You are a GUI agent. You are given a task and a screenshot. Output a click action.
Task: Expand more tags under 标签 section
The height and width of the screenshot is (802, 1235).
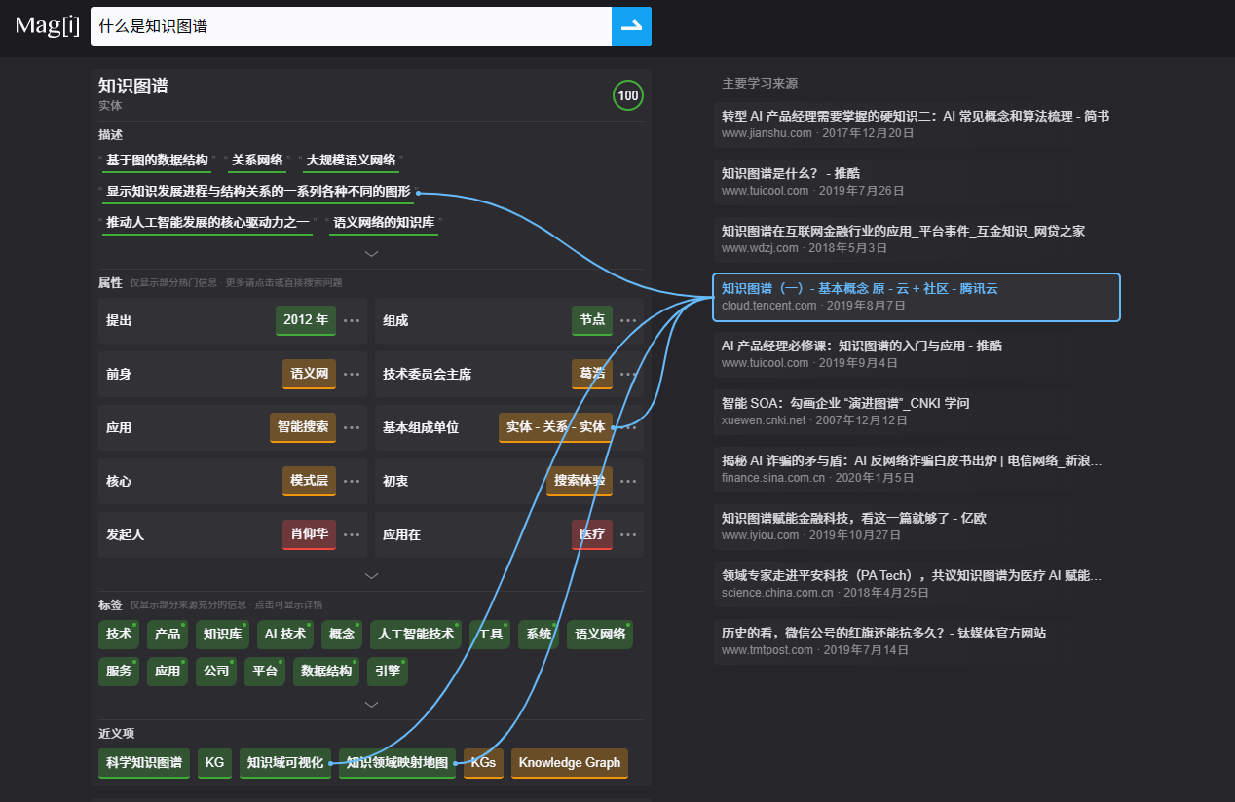(x=371, y=704)
